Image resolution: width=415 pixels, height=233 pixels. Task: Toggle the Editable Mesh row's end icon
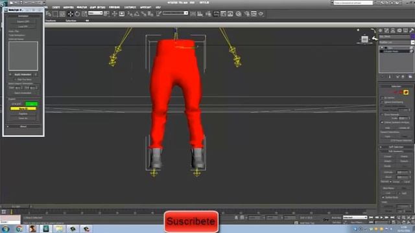(411, 51)
